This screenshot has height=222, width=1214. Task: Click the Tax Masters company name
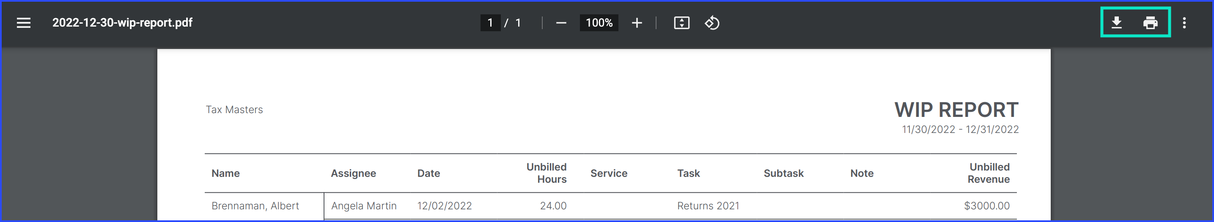(x=234, y=110)
